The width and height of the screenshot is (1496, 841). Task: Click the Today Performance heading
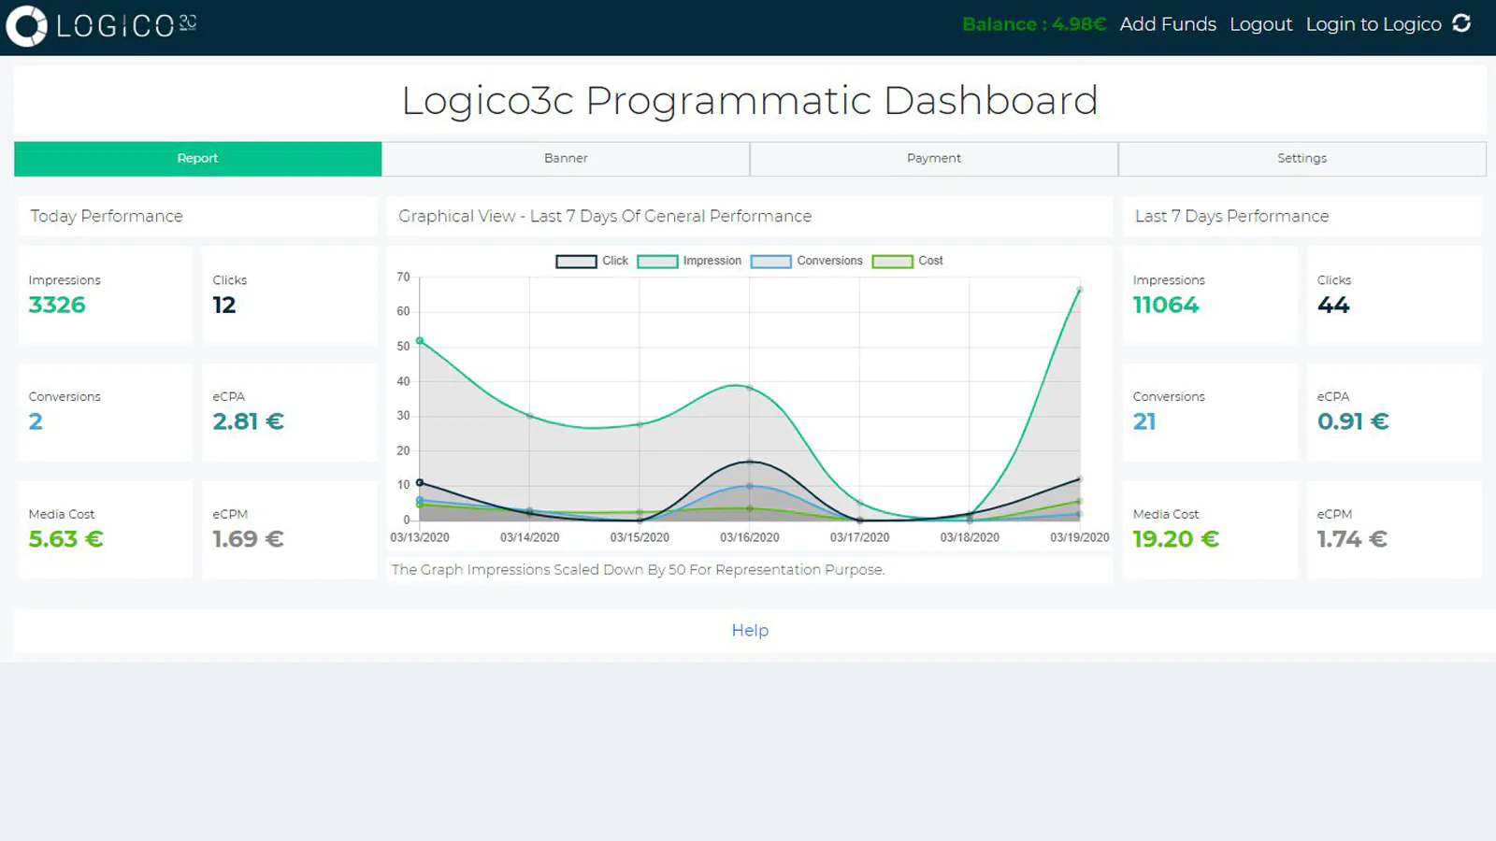tap(107, 217)
